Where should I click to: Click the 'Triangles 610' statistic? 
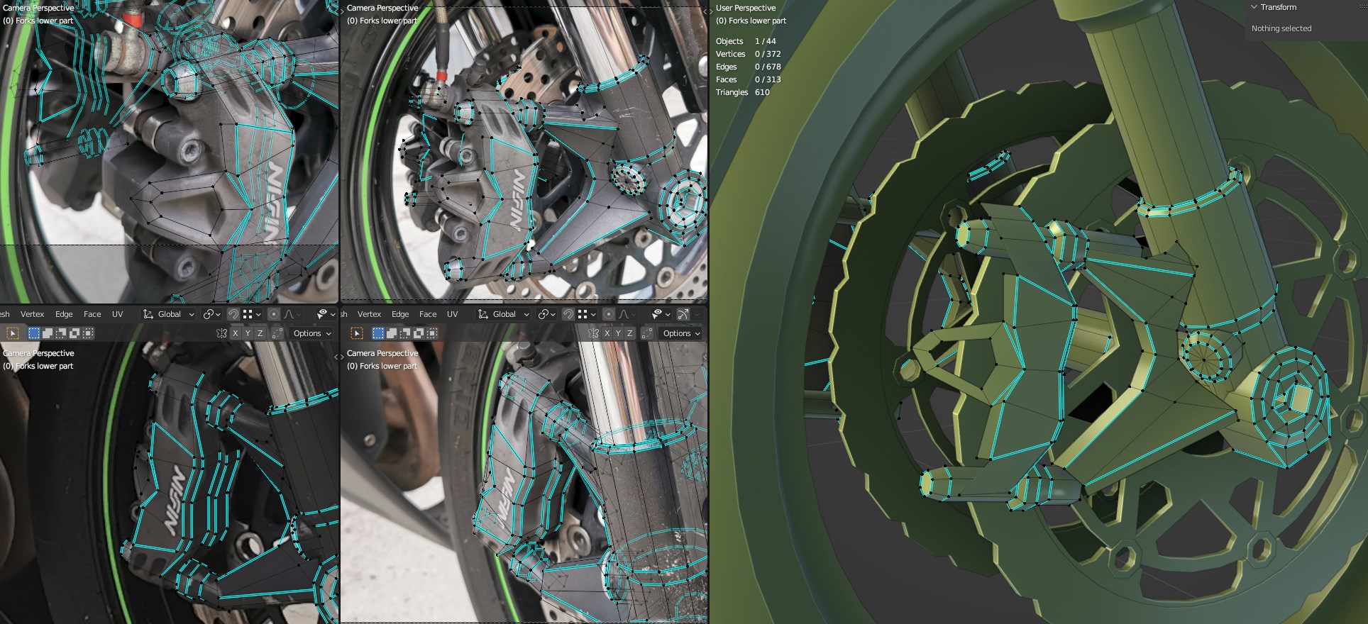[742, 92]
